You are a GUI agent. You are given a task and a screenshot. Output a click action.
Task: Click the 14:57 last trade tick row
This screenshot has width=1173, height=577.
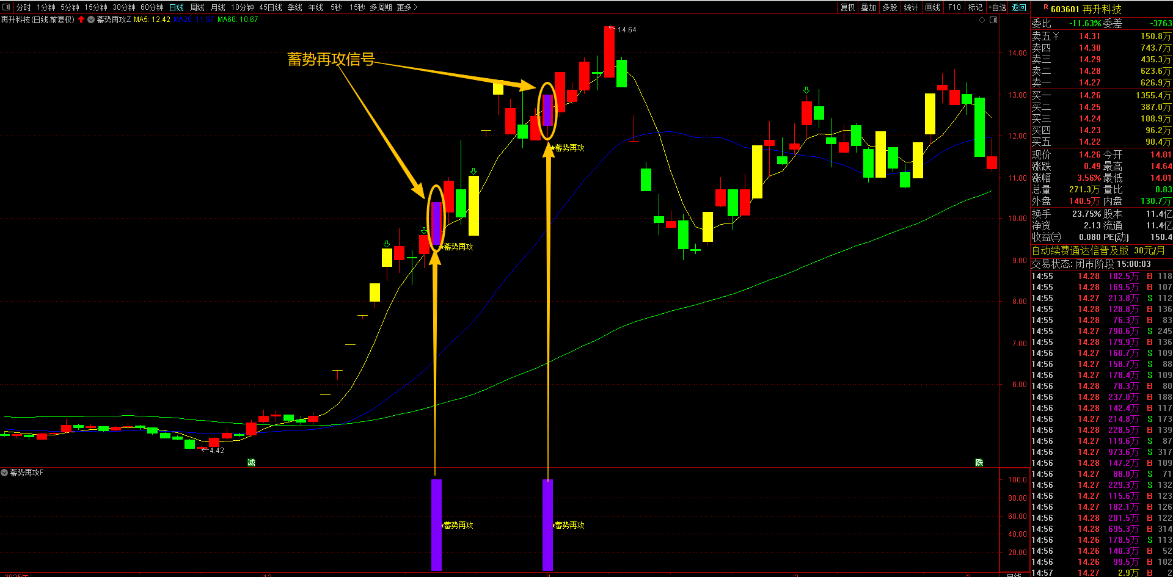click(x=1102, y=573)
